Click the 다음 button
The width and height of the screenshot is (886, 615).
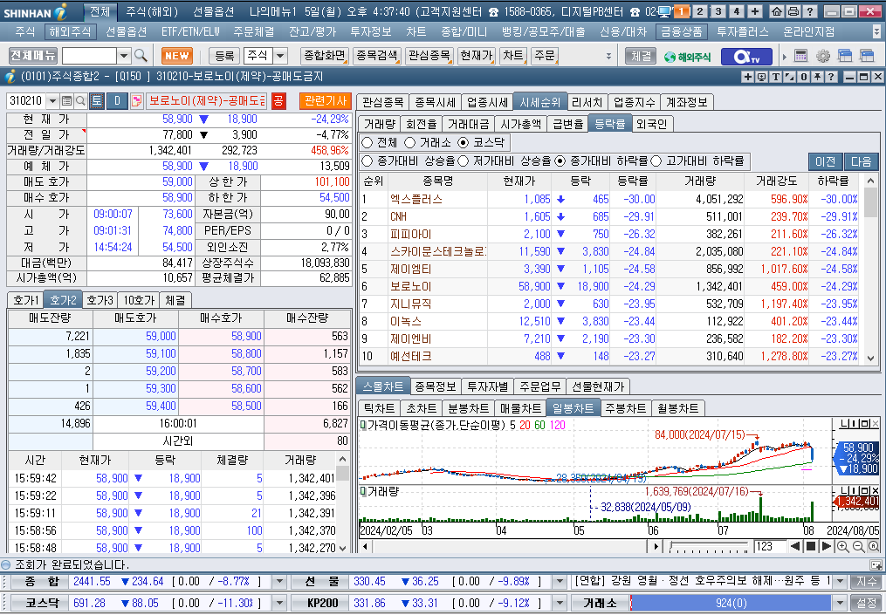(x=862, y=161)
